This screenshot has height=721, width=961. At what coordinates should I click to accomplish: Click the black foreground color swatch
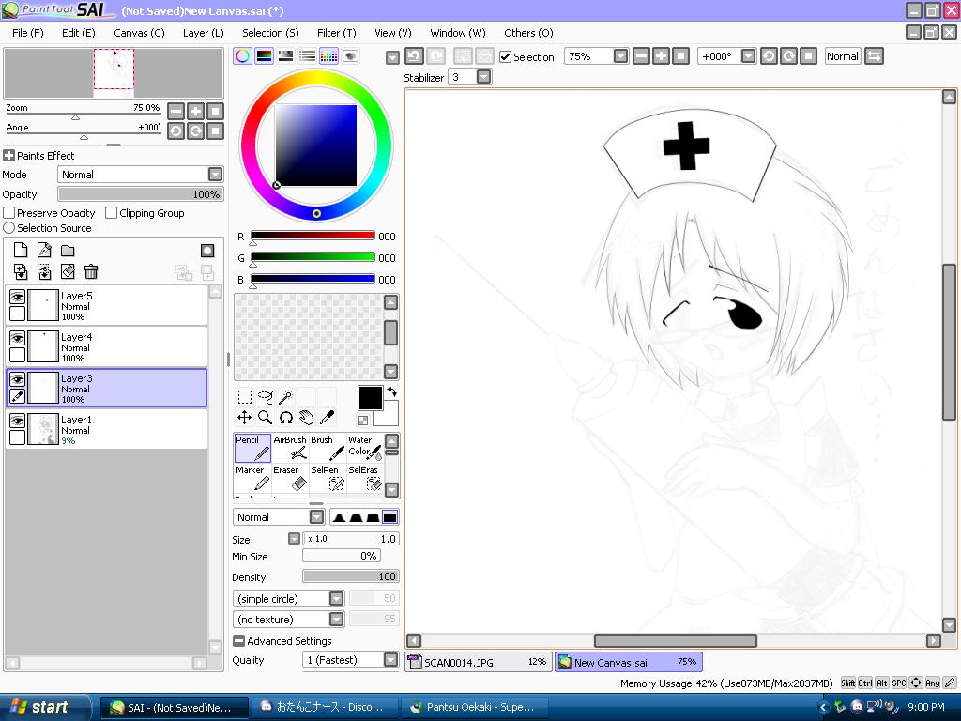[x=370, y=398]
